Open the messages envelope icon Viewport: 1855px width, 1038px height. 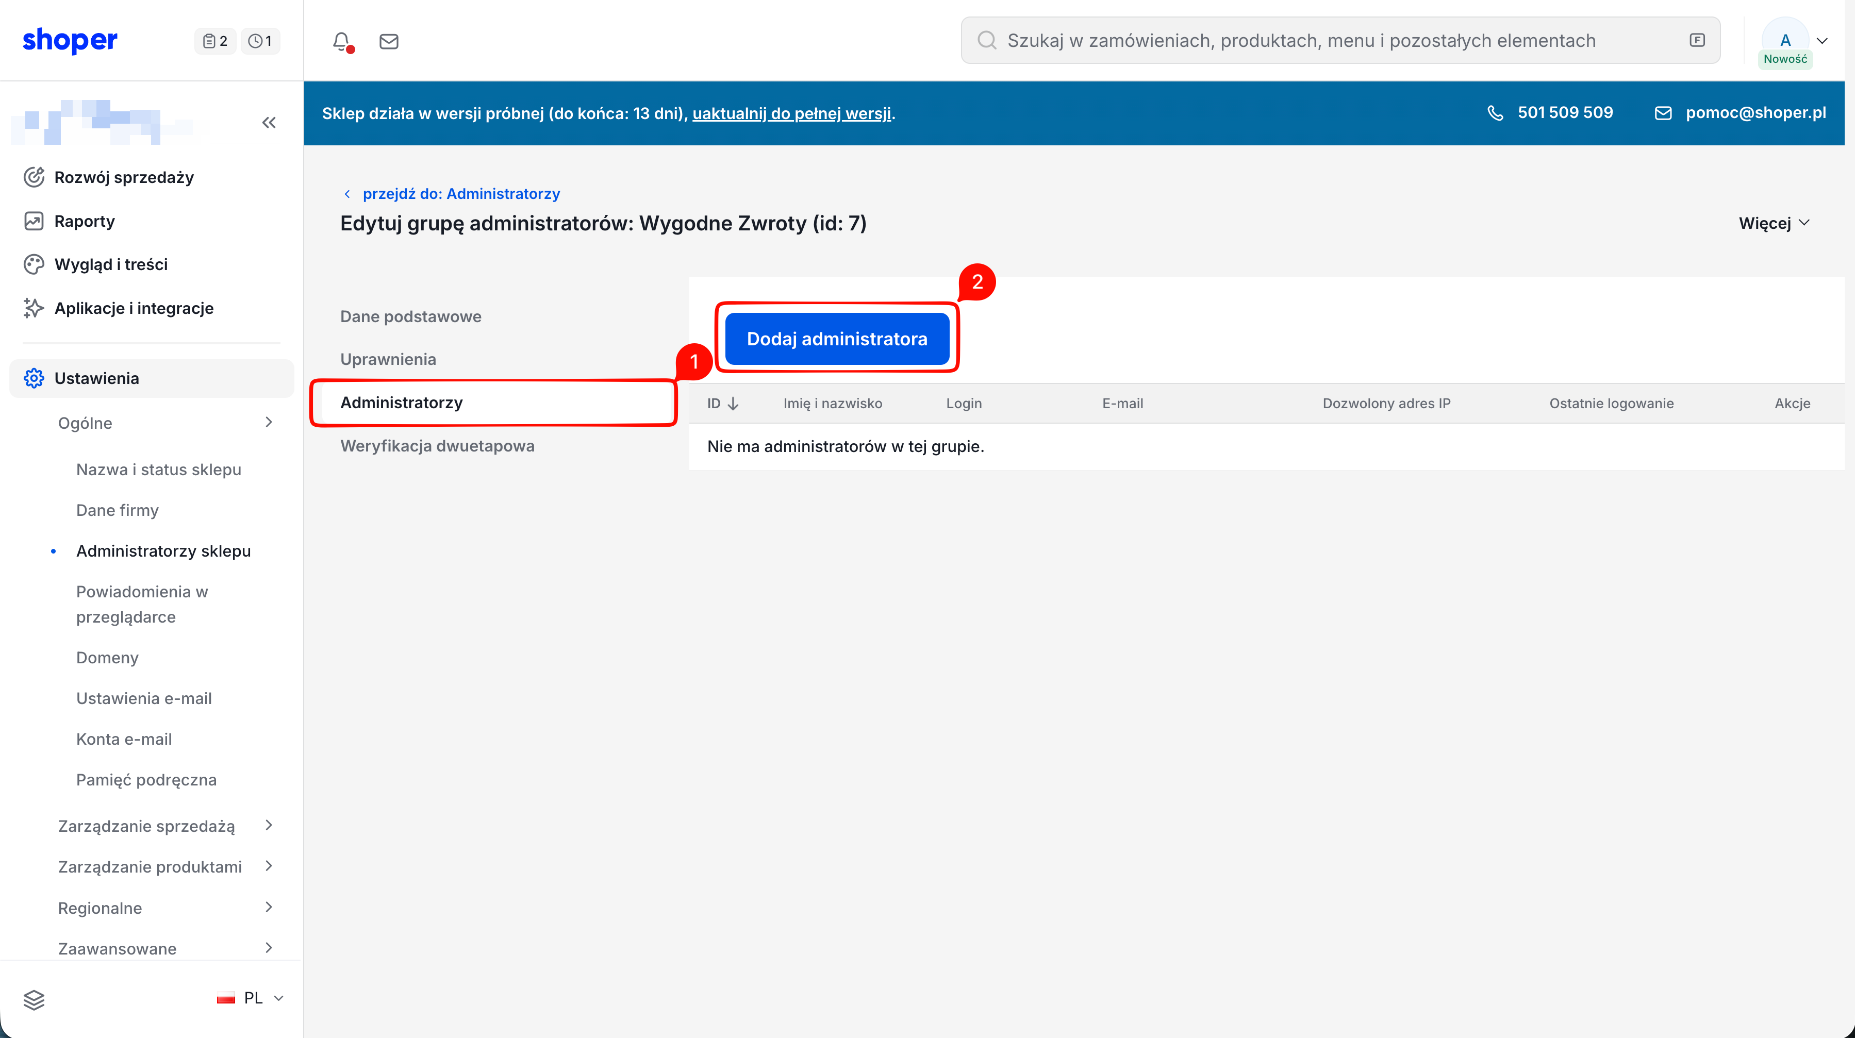point(389,41)
